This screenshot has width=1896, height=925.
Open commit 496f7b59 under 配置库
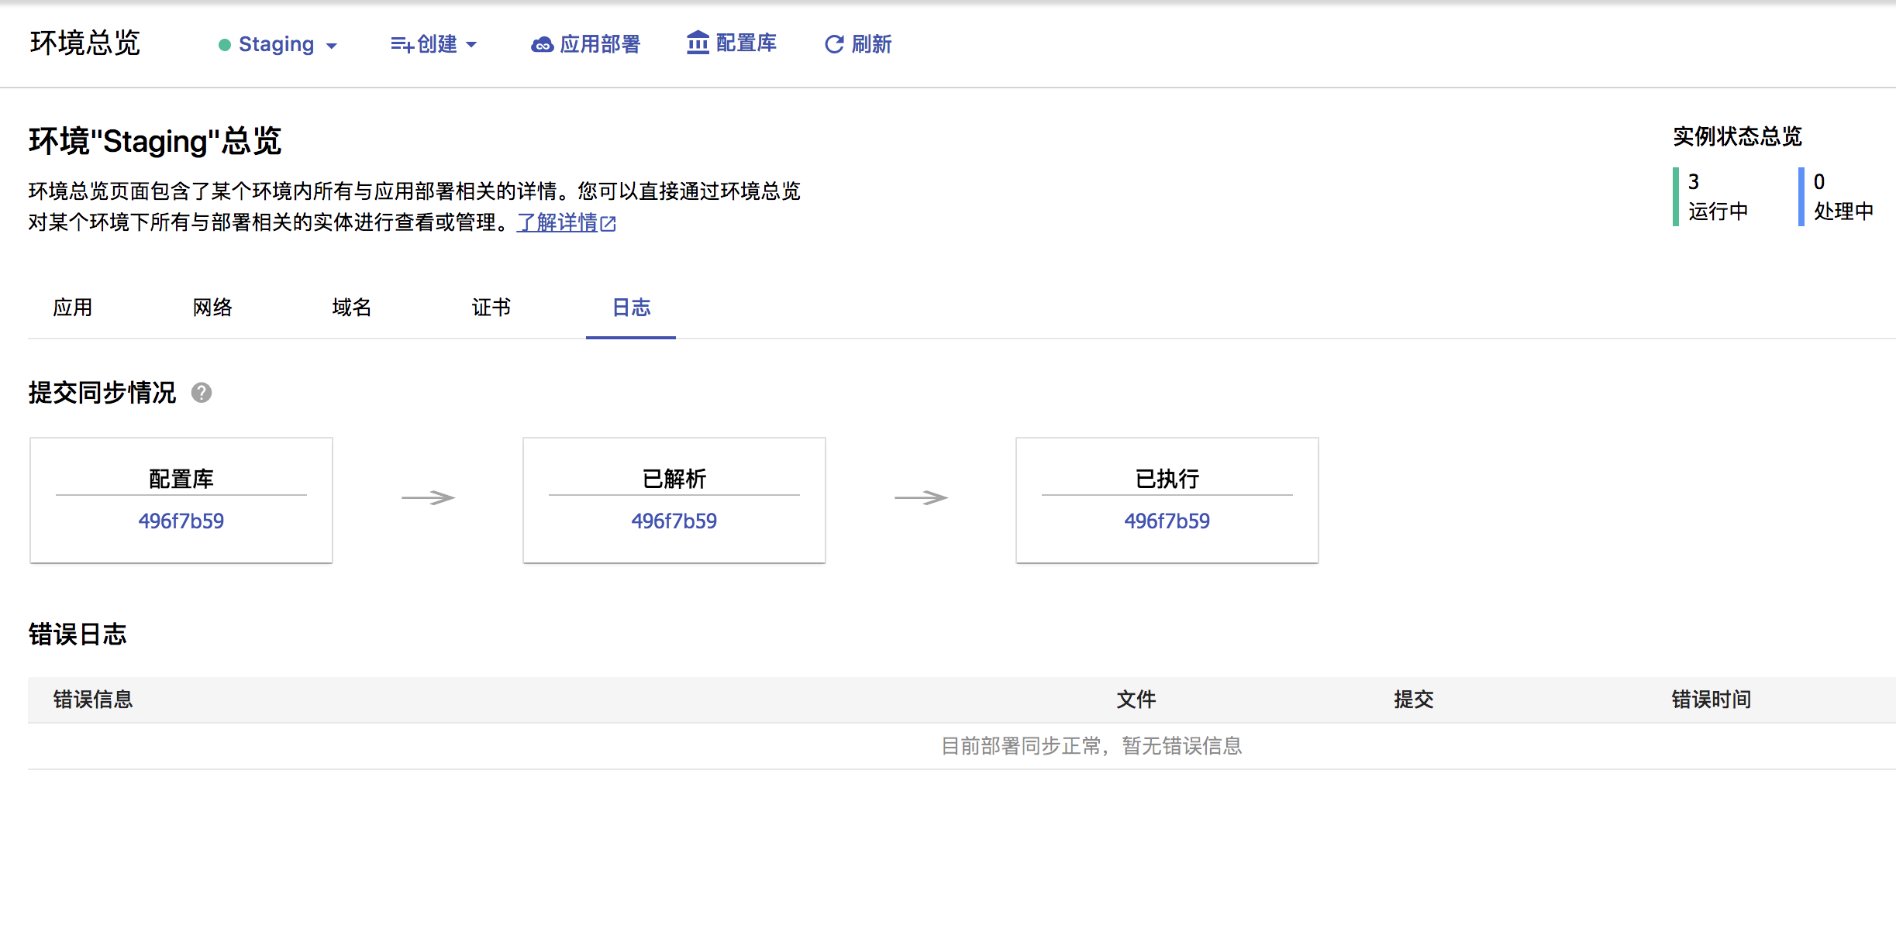click(x=181, y=521)
